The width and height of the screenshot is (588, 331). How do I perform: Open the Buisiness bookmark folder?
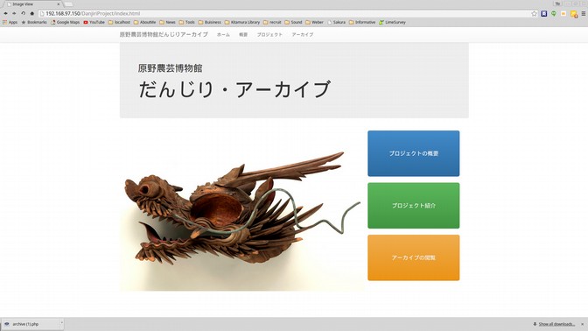210,22
